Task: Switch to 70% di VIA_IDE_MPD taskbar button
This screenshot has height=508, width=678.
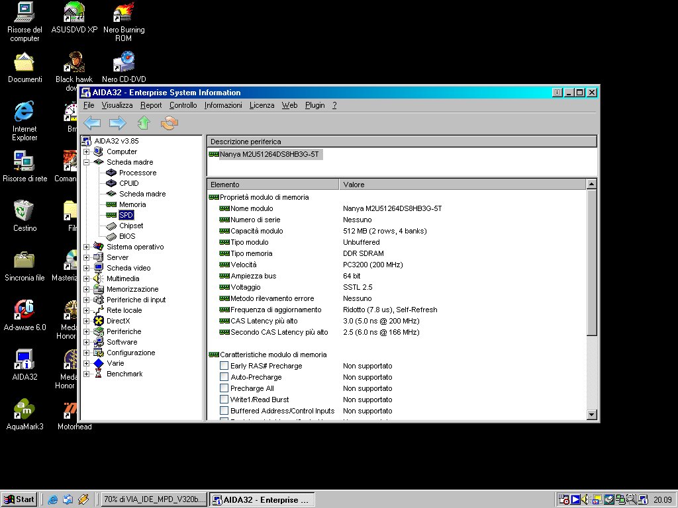Action: (x=154, y=499)
